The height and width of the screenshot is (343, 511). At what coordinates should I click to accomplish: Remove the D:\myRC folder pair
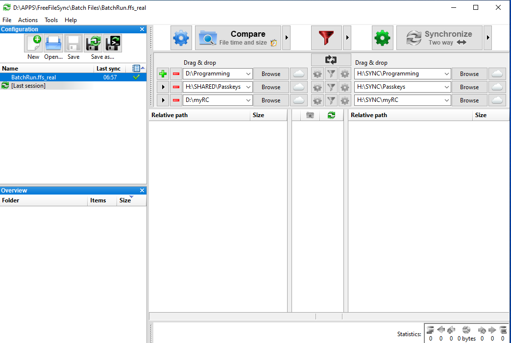pos(176,100)
